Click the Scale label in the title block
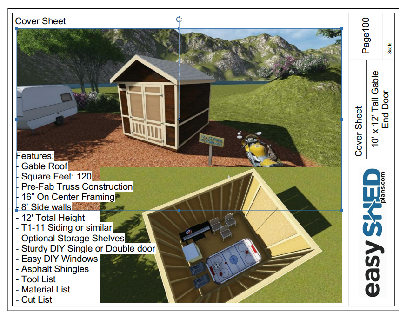406x319 pixels. [x=389, y=48]
